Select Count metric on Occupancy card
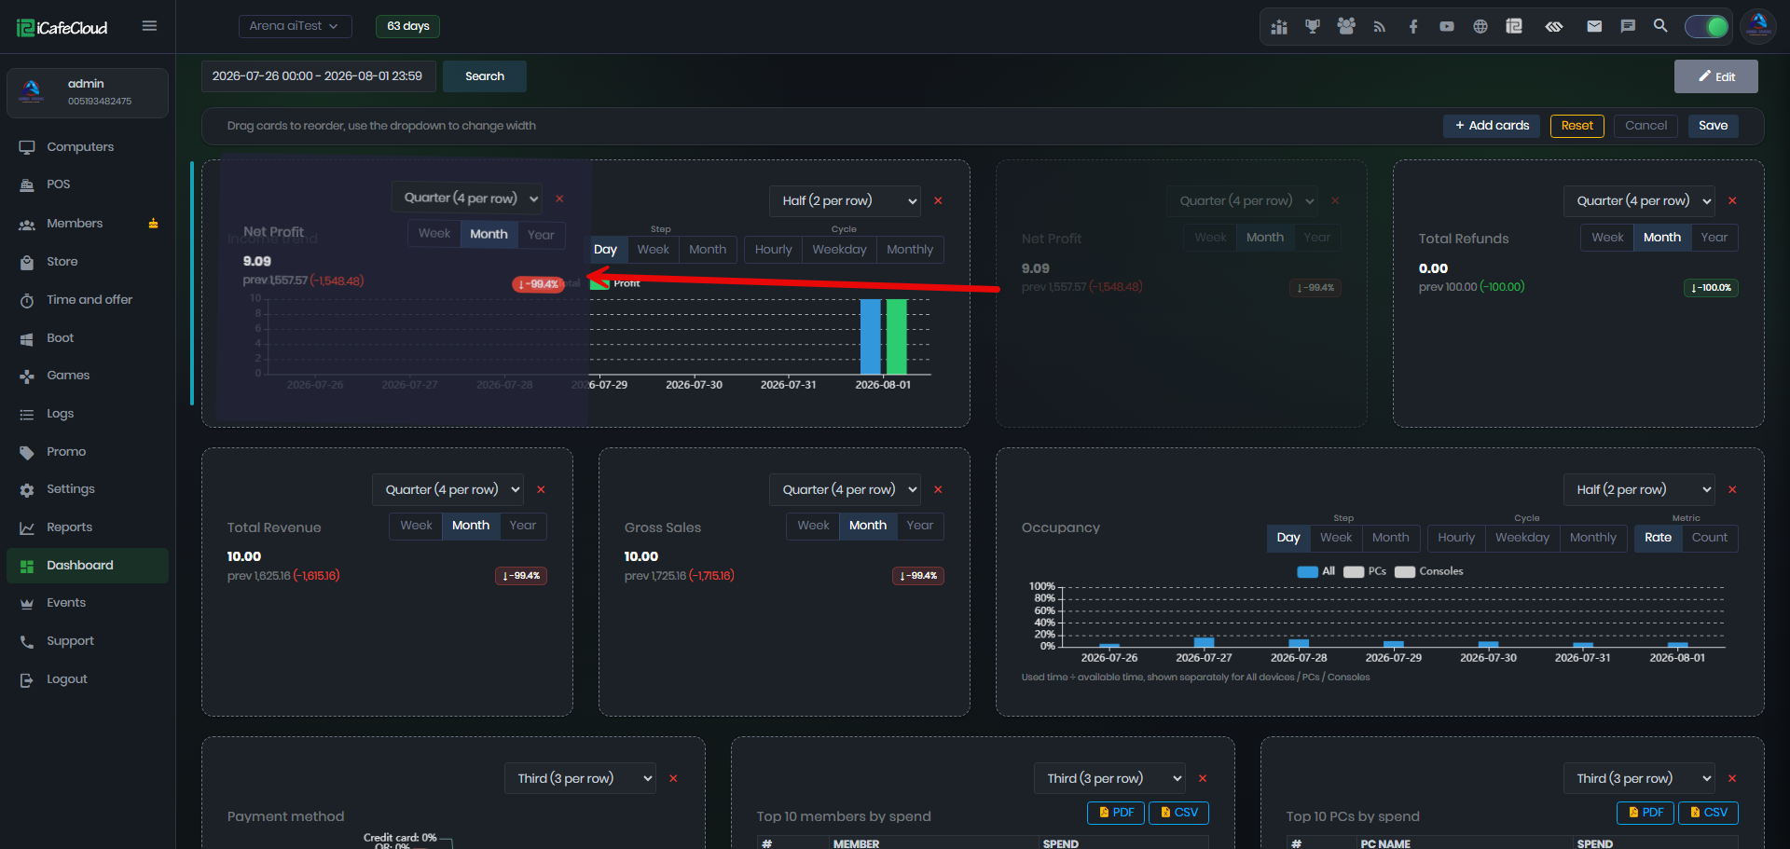Screen dimensions: 1790x849 point(1710,538)
